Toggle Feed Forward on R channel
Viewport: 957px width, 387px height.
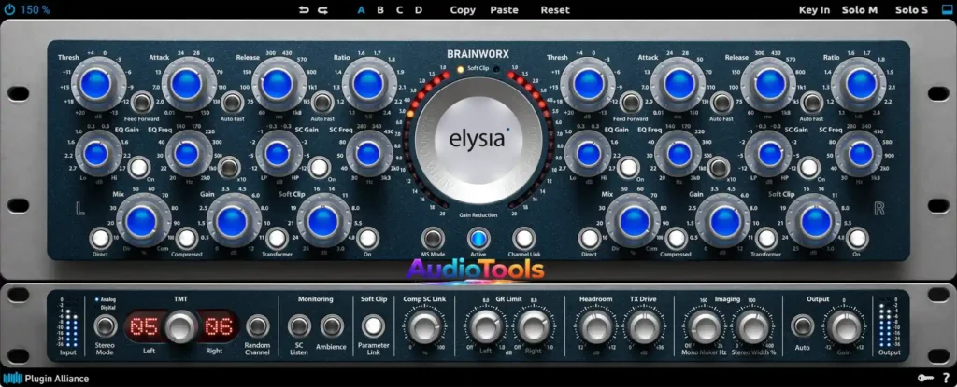click(x=632, y=103)
